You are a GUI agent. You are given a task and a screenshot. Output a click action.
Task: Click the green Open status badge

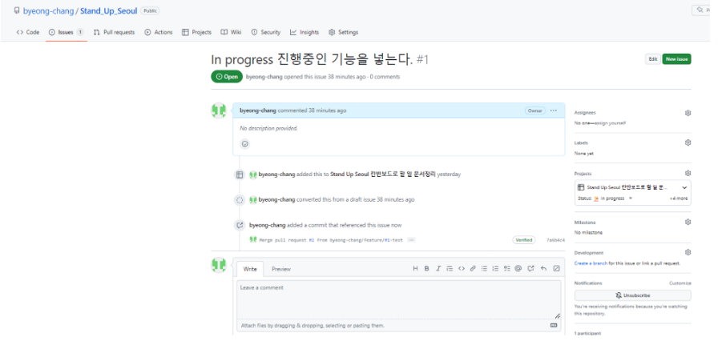(x=227, y=77)
